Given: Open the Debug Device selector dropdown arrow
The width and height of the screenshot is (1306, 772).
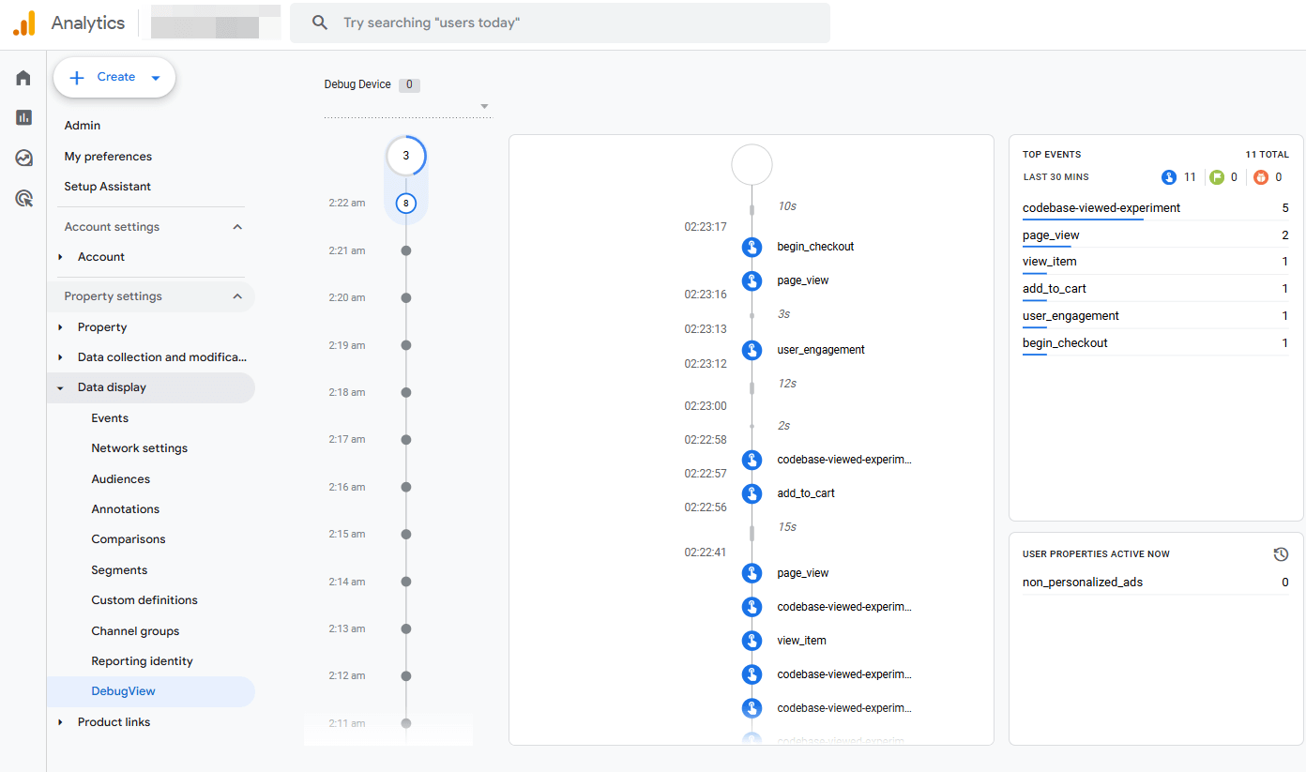Looking at the screenshot, I should [x=483, y=106].
